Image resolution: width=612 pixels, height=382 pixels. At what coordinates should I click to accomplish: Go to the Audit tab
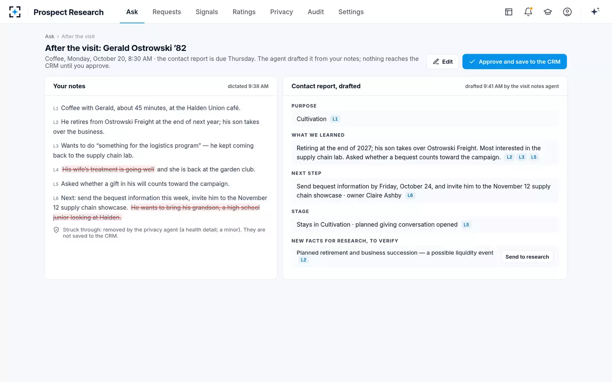[316, 12]
